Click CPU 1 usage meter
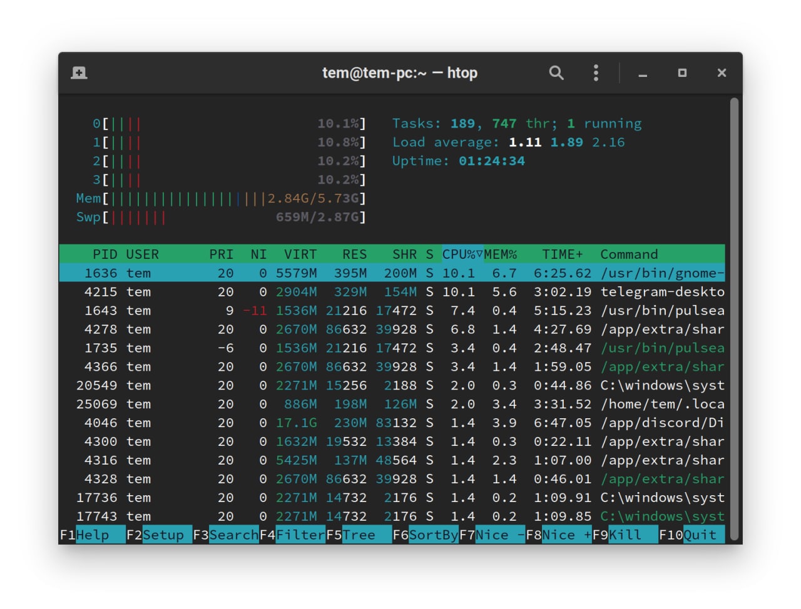This screenshot has width=801, height=609. tap(229, 143)
